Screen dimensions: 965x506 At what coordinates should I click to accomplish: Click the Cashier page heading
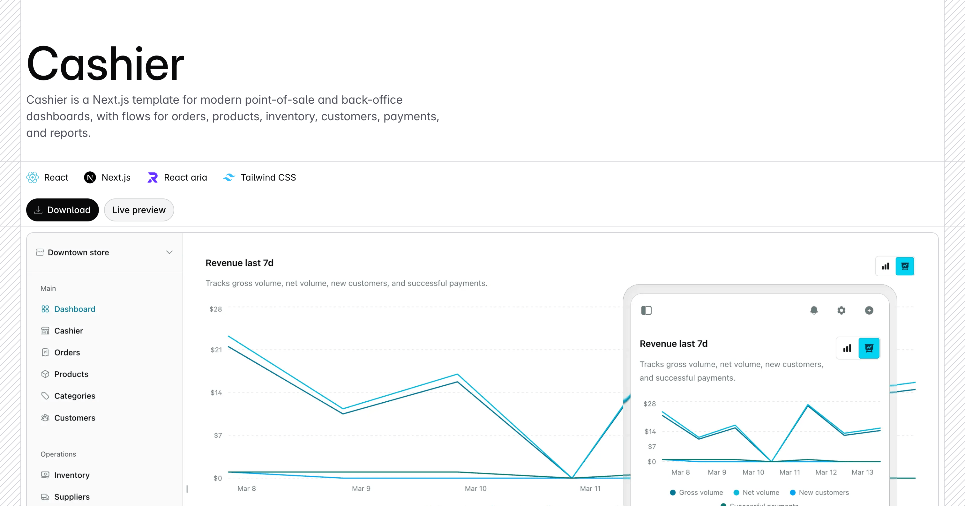click(105, 63)
